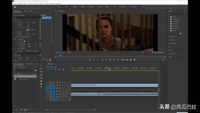Toggle Snap in the timeline
This screenshot has width=200, height=113.
pyautogui.click(x=52, y=69)
